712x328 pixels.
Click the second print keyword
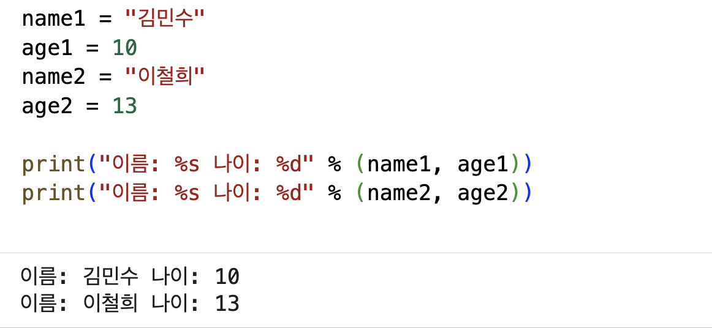[x=54, y=194]
